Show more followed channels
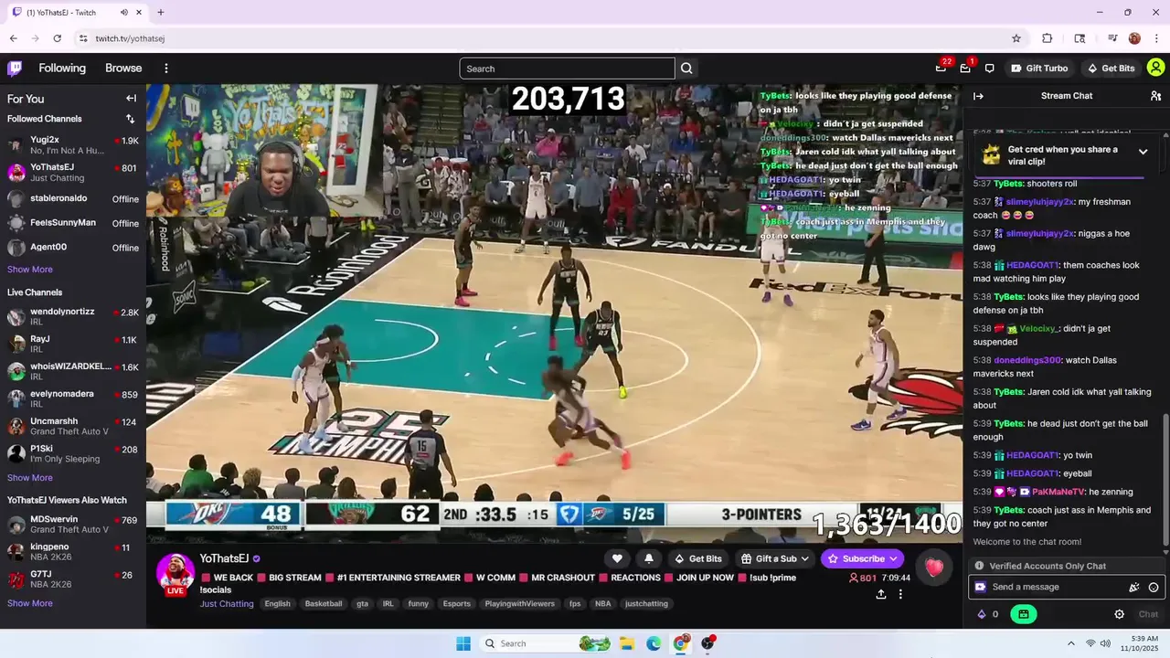1170x658 pixels. (30, 270)
